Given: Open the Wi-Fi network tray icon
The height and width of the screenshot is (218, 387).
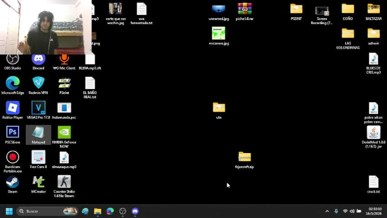Looking at the screenshot, I should coord(345,211).
